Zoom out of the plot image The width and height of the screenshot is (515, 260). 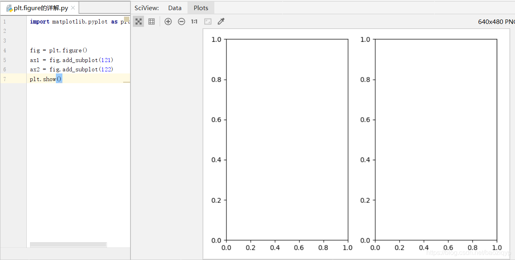point(182,21)
